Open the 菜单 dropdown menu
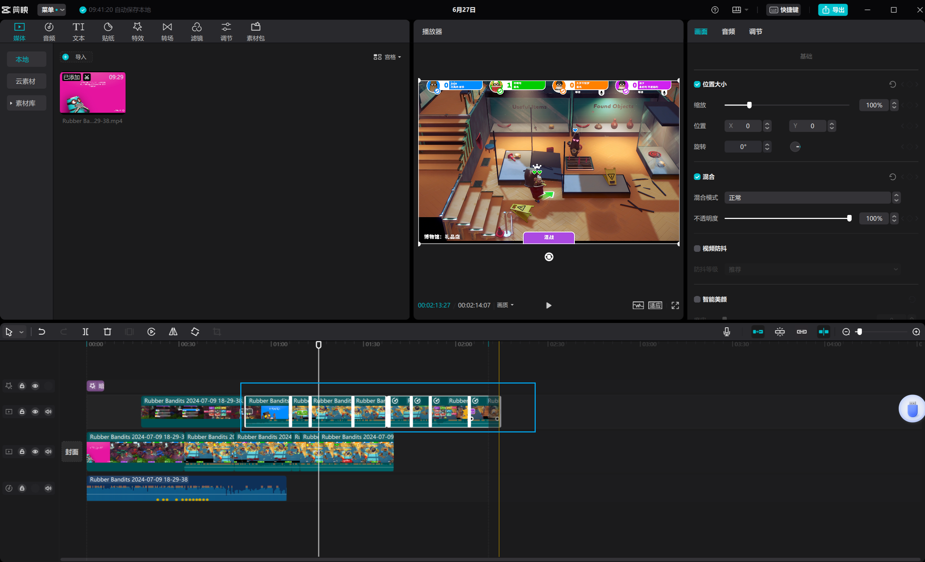Viewport: 925px width, 562px height. coord(52,10)
